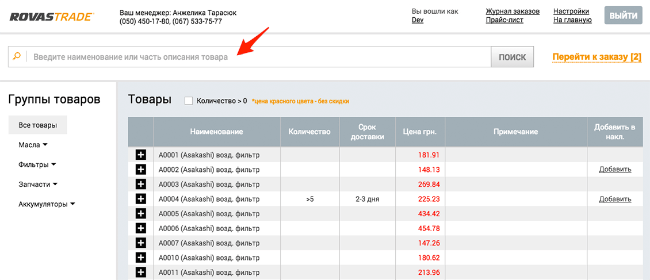
Task: Click product name A0001 (Asakashi) возд. фильтр
Action: click(209, 155)
